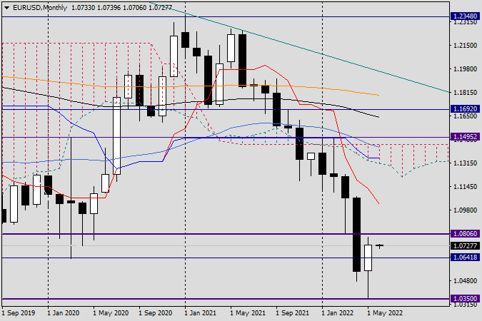
Task: Click the 1.04800 price scale value
Action: pyautogui.click(x=466, y=281)
